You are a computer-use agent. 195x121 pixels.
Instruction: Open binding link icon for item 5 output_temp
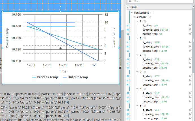click(x=128, y=118)
